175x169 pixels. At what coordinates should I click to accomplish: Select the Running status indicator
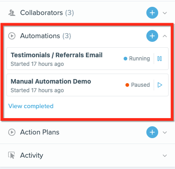(x=137, y=59)
